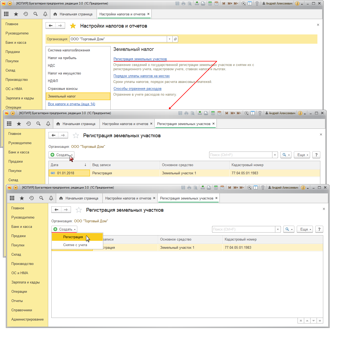Click the back arrow in middle window

[x=53, y=135]
